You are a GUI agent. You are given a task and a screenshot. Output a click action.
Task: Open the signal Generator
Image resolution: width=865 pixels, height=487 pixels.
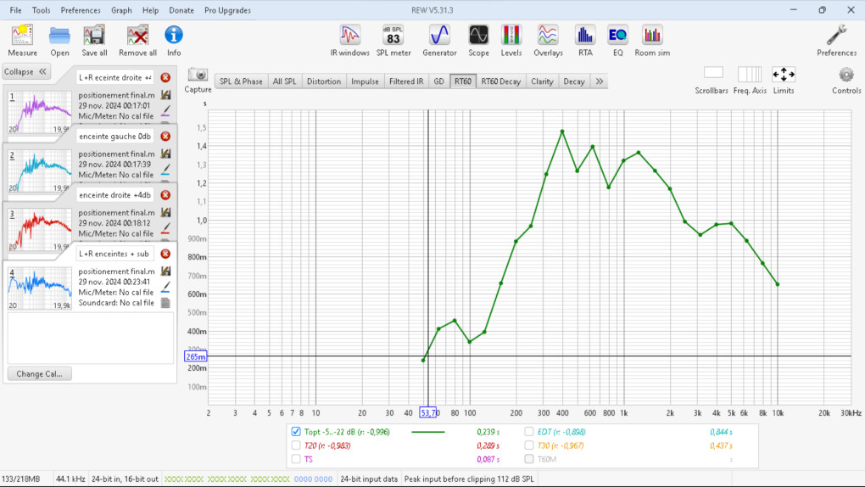click(x=439, y=41)
